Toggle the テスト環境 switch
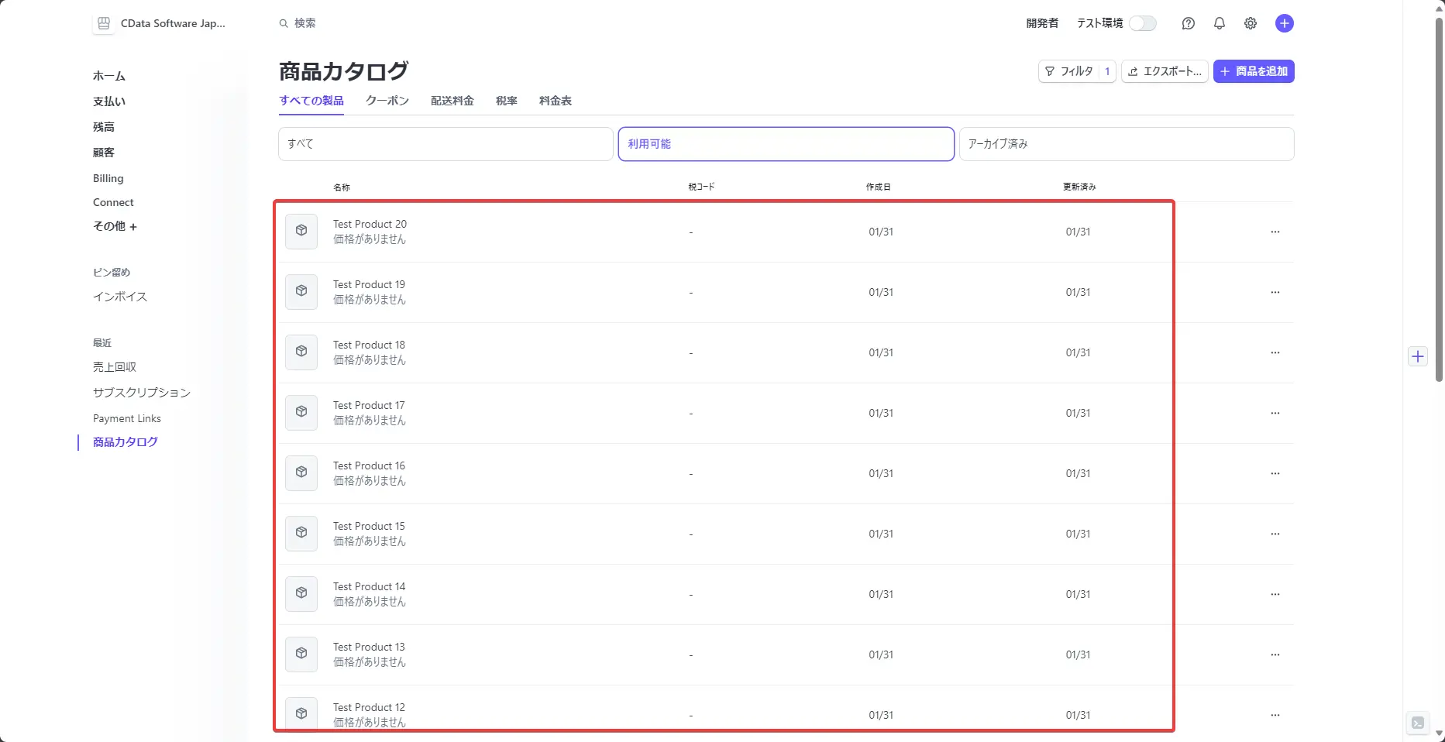Screen dimensions: 1445x742 tap(1143, 23)
